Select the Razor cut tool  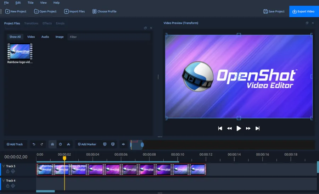[x=68, y=144]
